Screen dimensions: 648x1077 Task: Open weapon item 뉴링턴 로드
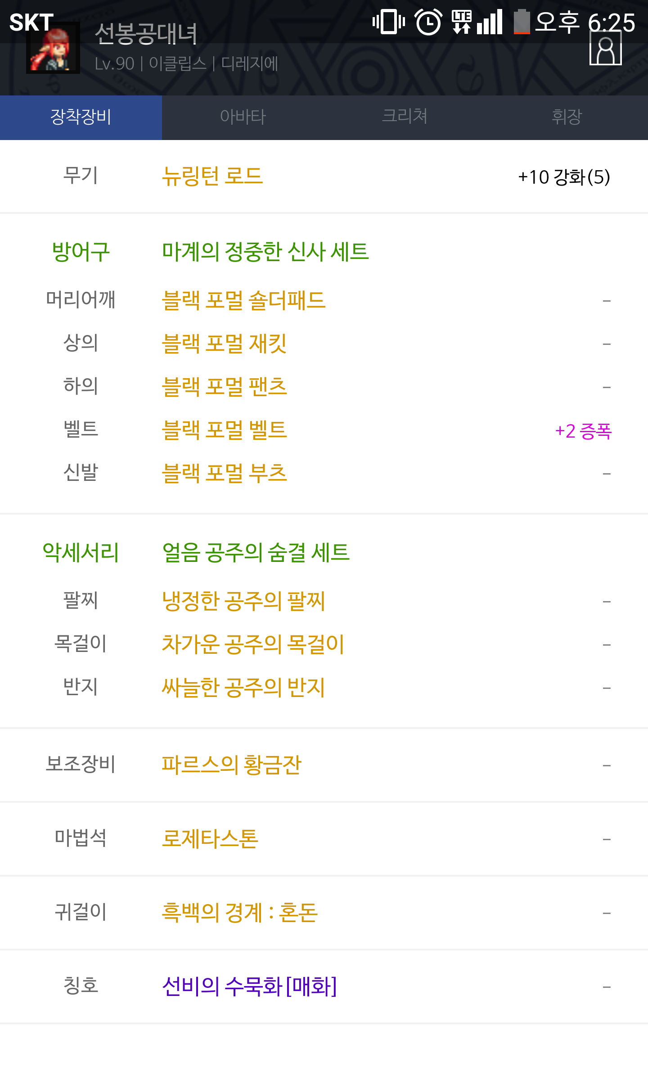pos(212,176)
